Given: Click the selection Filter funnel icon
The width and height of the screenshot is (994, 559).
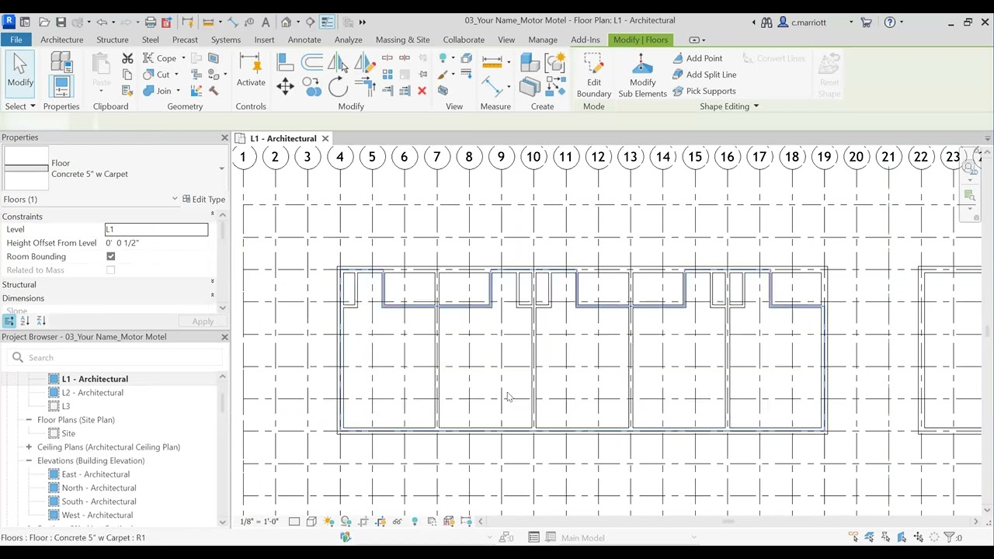Looking at the screenshot, I should [950, 537].
